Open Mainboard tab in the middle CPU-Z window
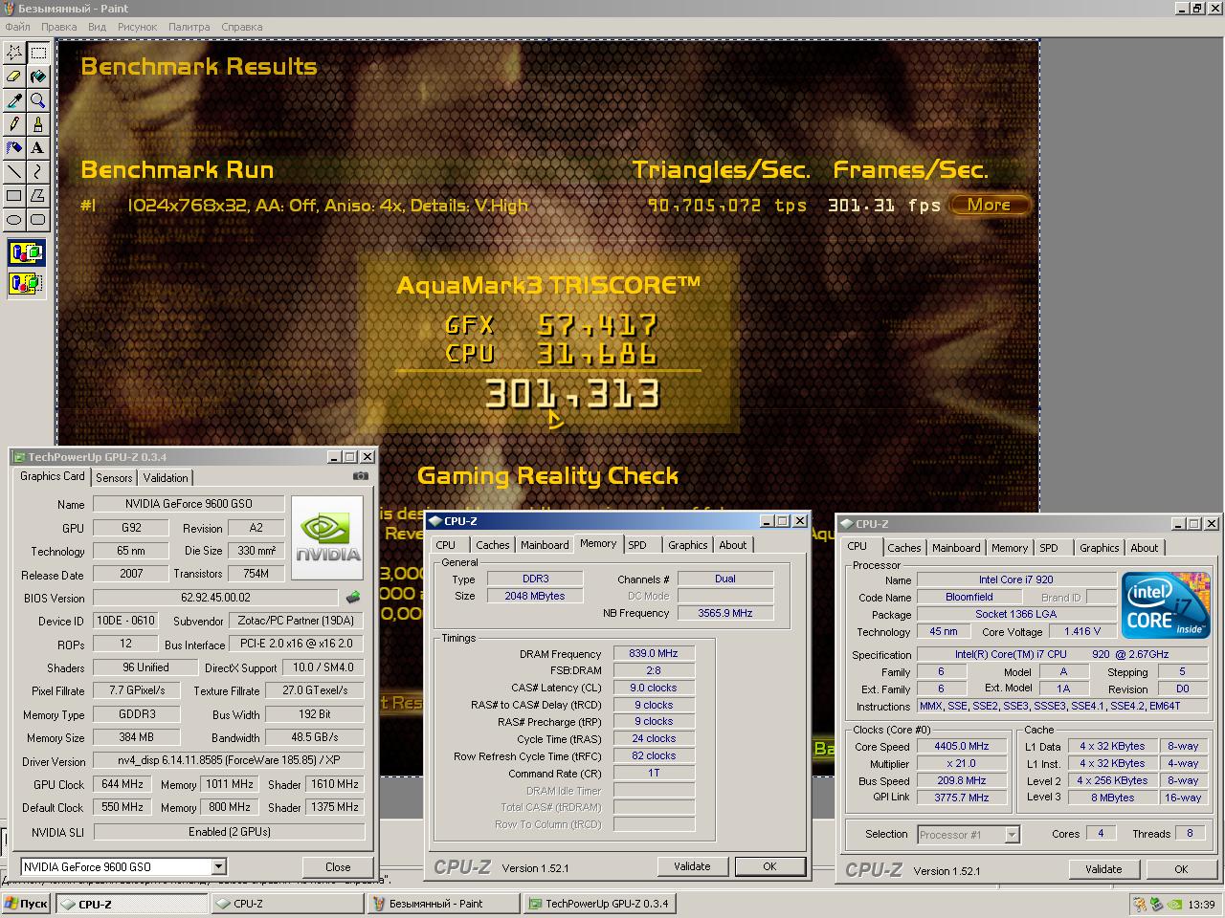The width and height of the screenshot is (1225, 918). (x=545, y=545)
